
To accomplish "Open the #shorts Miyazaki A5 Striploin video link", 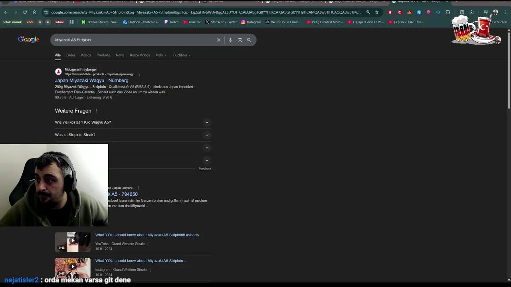I will tap(147, 235).
